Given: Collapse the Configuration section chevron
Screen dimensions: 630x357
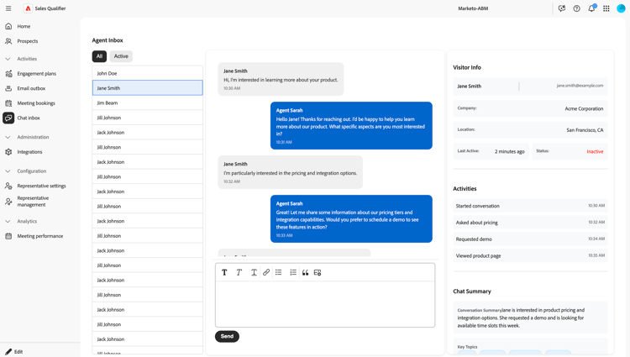Looking at the screenshot, I should pos(8,171).
